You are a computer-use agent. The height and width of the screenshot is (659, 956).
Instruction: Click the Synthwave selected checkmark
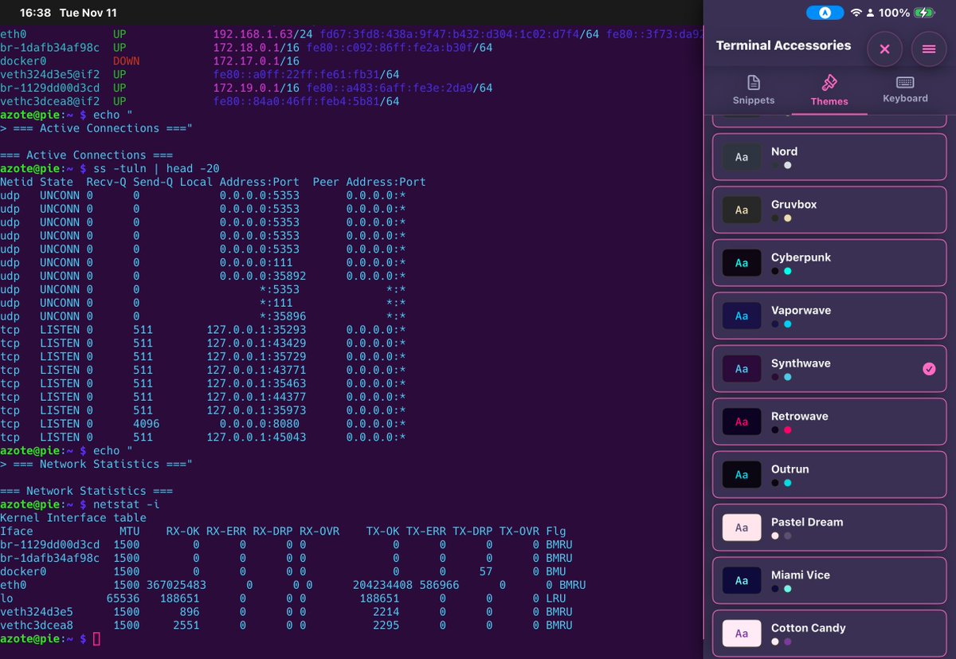929,369
